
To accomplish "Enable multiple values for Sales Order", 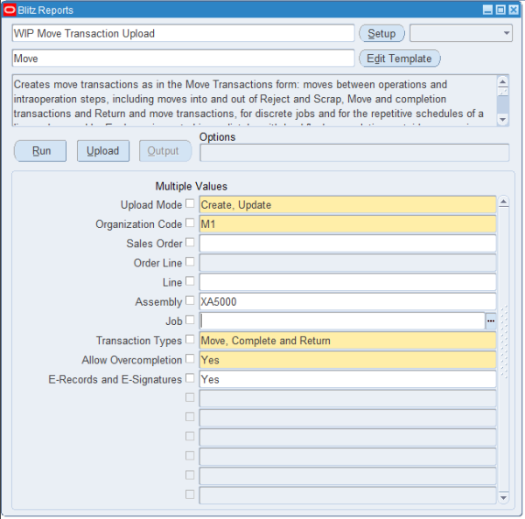I will [x=190, y=242].
